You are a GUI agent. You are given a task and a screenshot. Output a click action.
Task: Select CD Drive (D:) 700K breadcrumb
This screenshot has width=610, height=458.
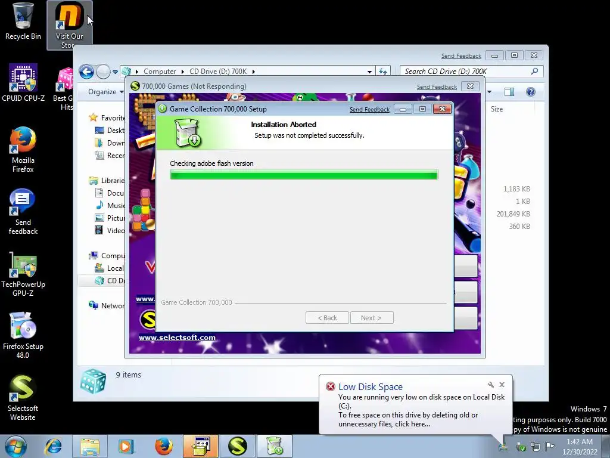pyautogui.click(x=218, y=72)
